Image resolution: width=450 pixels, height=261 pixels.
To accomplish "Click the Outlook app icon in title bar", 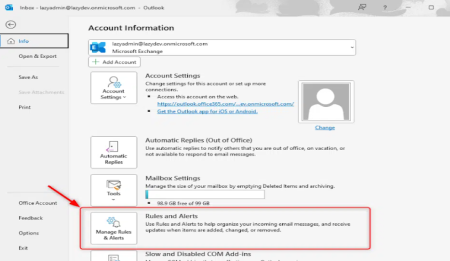I will pyautogui.click(x=9, y=8).
